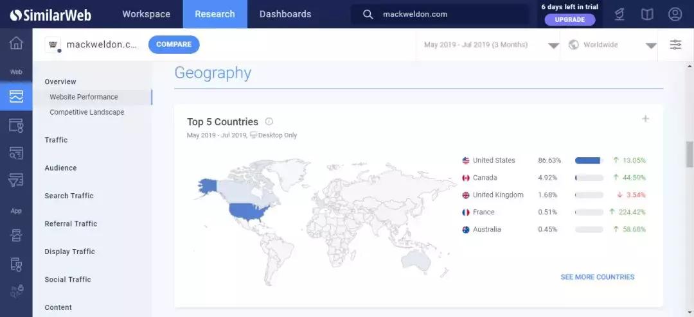This screenshot has width=694, height=317.
Task: Click the France country name
Action: click(483, 212)
